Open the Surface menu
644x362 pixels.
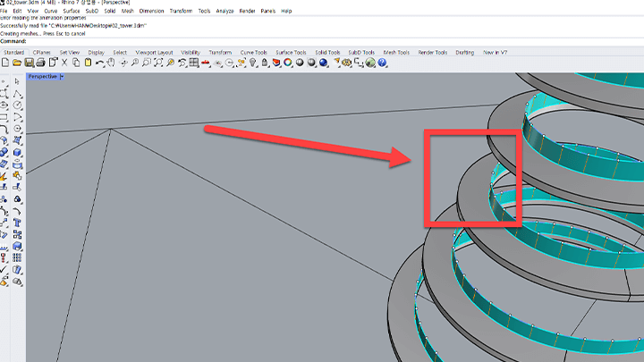71,11
